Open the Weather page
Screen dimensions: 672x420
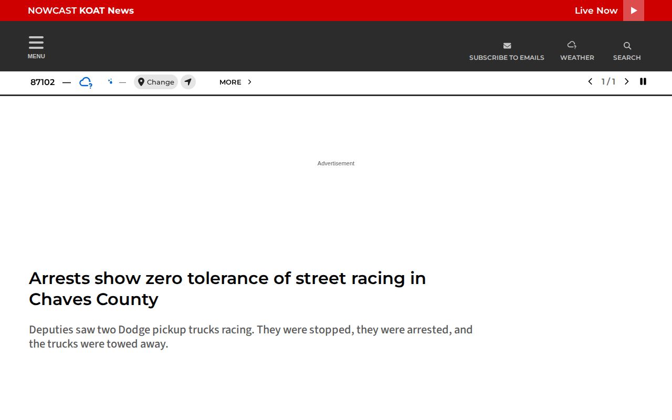577,51
